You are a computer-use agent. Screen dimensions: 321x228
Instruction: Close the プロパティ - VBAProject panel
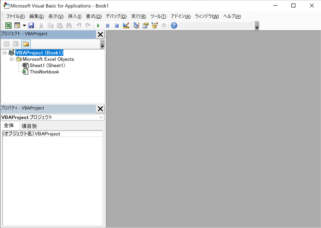coord(100,109)
